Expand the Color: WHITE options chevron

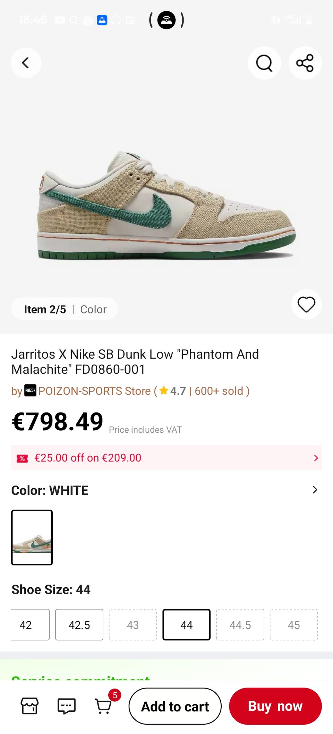[315, 490]
